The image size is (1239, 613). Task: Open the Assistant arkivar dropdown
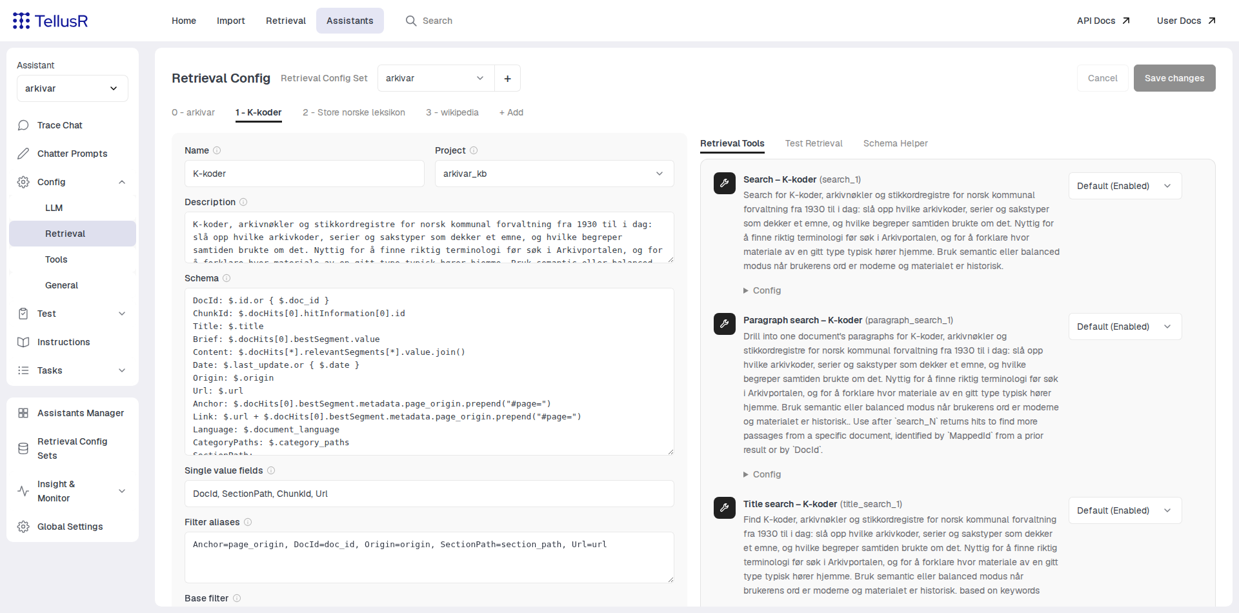point(72,88)
